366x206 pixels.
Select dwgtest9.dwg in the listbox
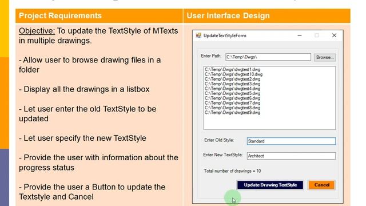(x=232, y=113)
